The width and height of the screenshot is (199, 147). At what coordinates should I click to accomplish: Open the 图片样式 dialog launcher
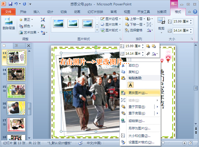tap(120, 39)
